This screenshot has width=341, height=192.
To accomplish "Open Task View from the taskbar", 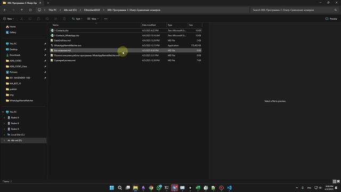I will point(128,188).
